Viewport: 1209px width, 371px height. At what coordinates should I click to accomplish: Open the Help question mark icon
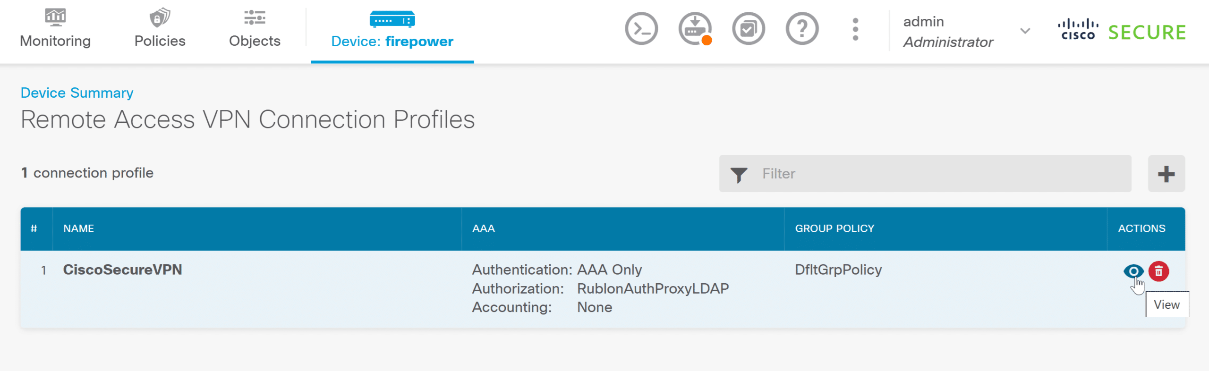tap(801, 29)
